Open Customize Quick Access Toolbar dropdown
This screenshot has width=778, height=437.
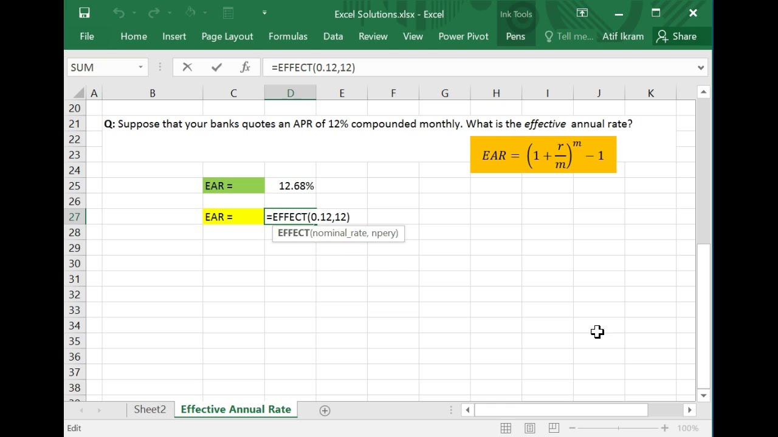(x=264, y=13)
